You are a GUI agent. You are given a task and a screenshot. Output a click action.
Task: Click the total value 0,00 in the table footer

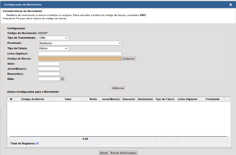tap(85, 139)
